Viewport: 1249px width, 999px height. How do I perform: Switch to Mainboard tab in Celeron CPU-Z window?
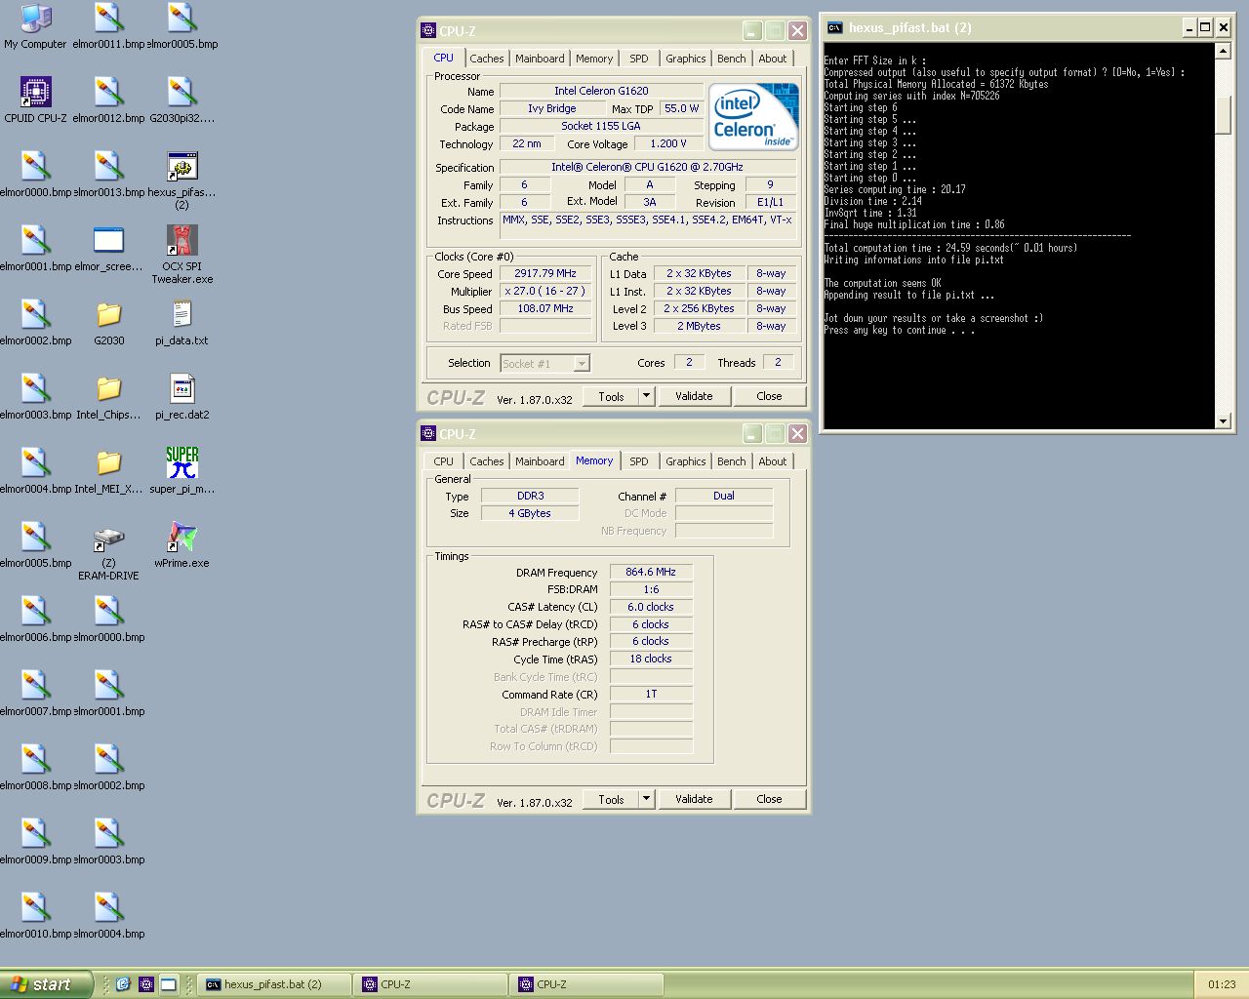(540, 59)
